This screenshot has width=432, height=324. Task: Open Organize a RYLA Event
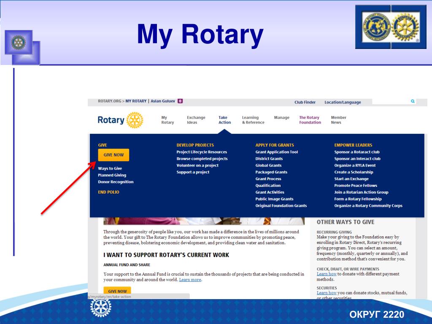pyautogui.click(x=355, y=165)
